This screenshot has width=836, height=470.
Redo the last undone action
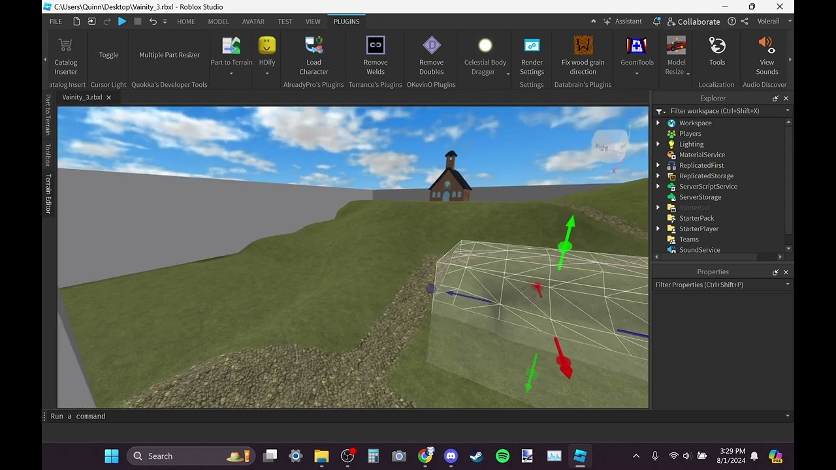[x=107, y=22]
